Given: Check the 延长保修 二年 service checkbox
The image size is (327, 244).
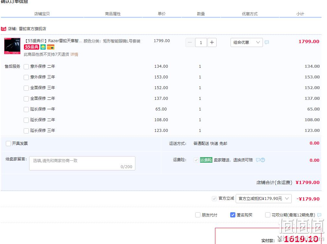Looking at the screenshot, I should click(x=26, y=120).
